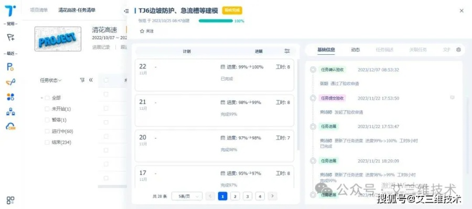This screenshot has width=472, height=209.
Task: Go to the previous page arrow
Action: pos(210,196)
